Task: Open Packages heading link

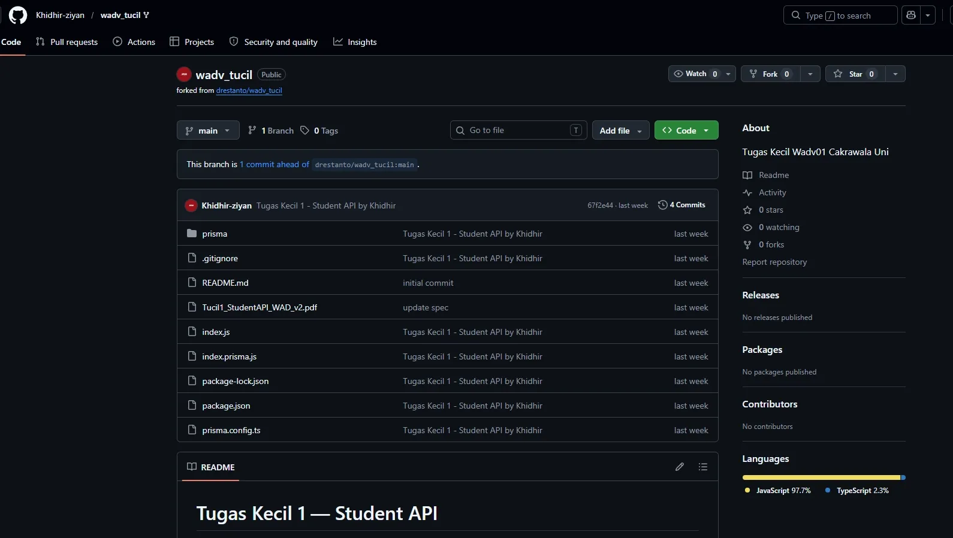Action: pos(762,349)
